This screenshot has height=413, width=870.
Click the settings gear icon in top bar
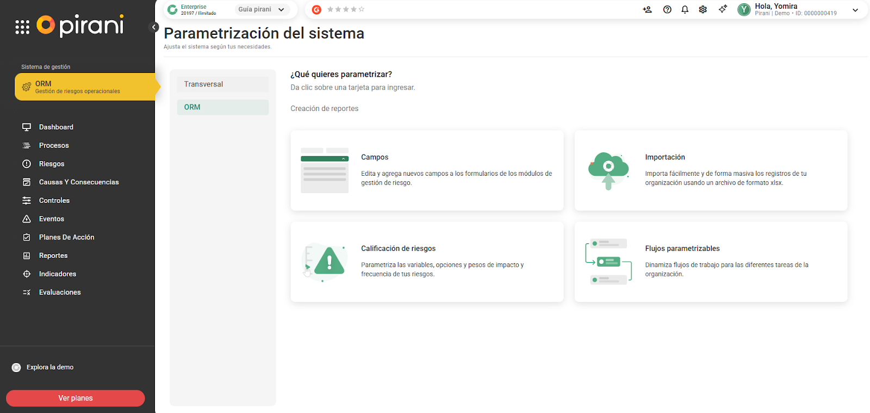pyautogui.click(x=703, y=10)
